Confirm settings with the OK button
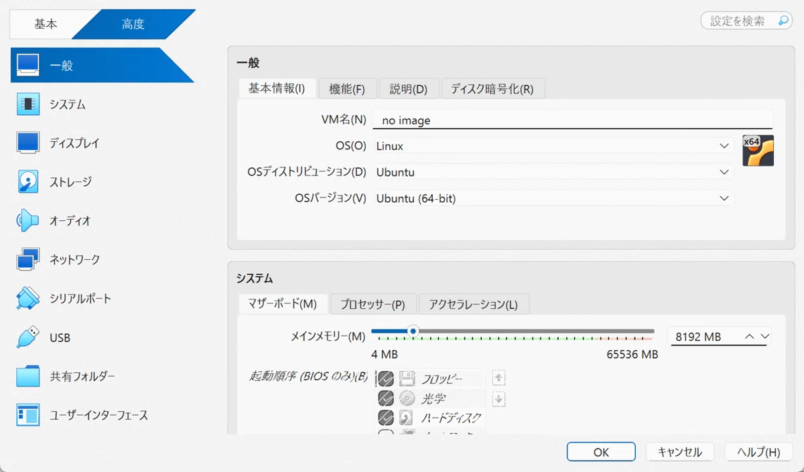The image size is (804, 472). 601,452
